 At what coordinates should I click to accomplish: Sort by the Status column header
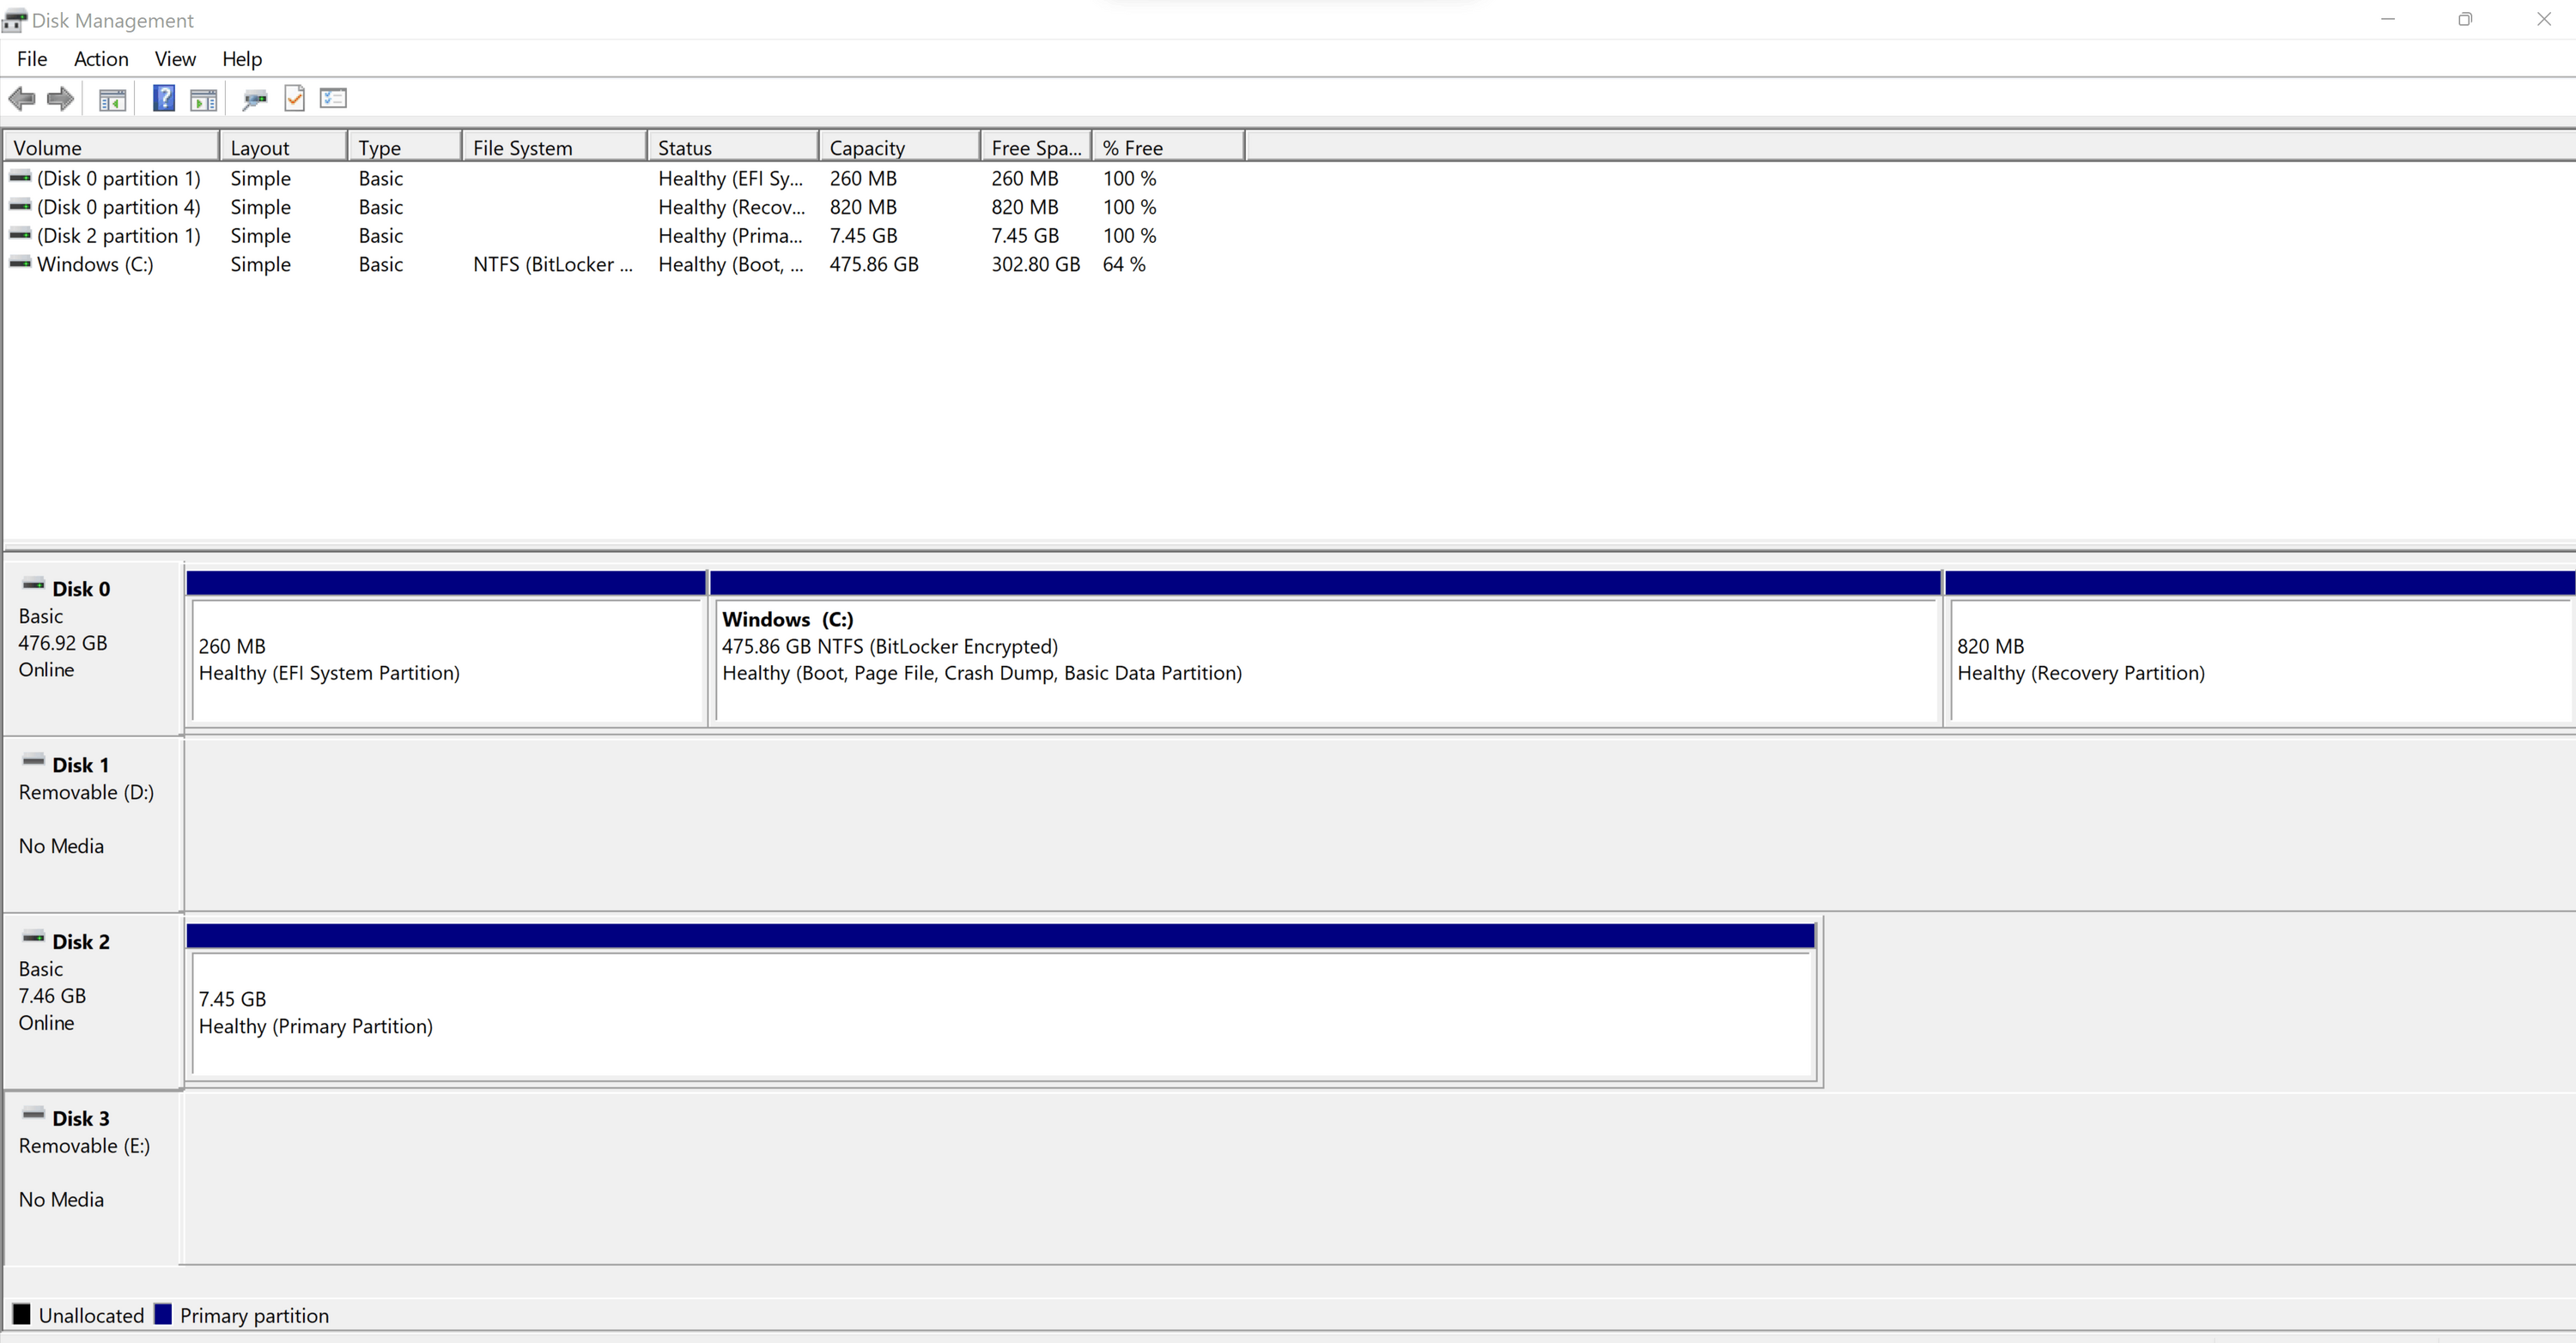tap(733, 147)
